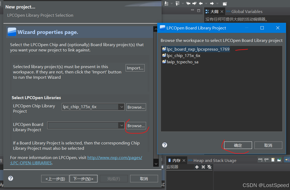Select lpc_board_nxp_lpcxpresso_1769 project in list

(x=195, y=49)
